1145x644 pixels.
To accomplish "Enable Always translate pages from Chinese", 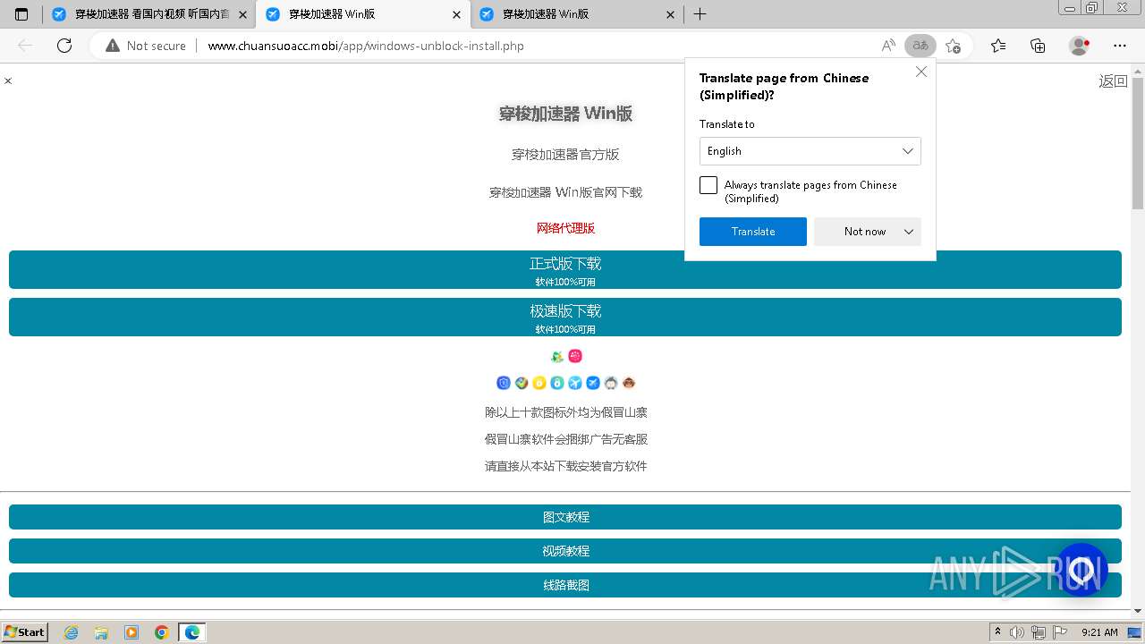I will tap(708, 185).
